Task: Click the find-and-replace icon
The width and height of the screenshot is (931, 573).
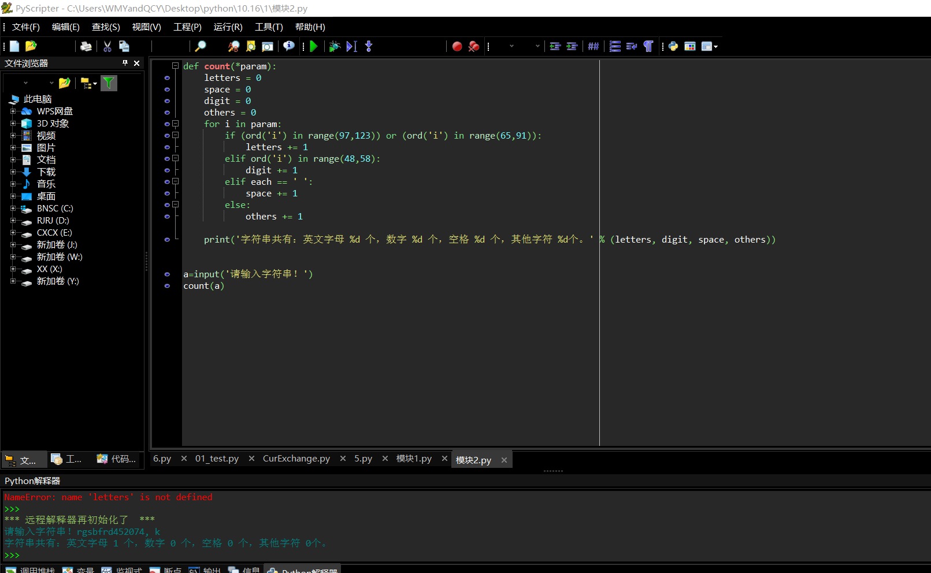Action: [x=233, y=46]
